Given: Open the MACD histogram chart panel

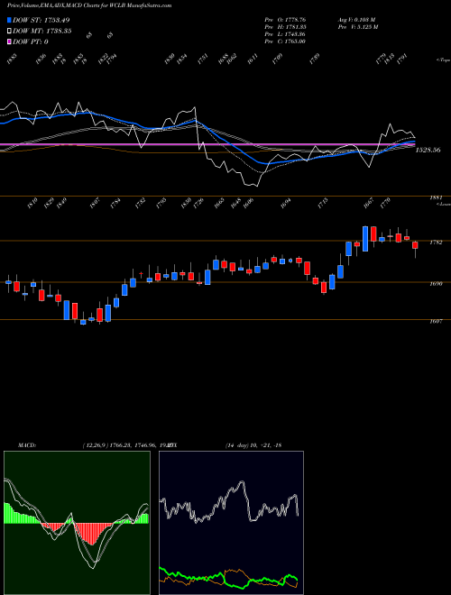Looking at the screenshot, I should pos(77,523).
